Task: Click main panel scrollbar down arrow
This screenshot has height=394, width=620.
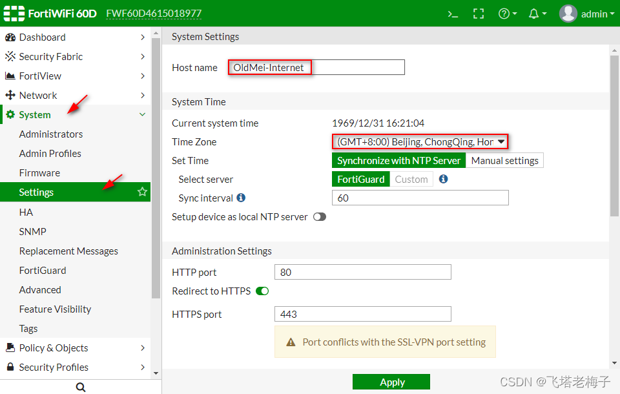Action: point(614,362)
